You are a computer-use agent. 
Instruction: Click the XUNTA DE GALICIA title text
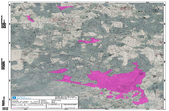click(x=24, y=98)
